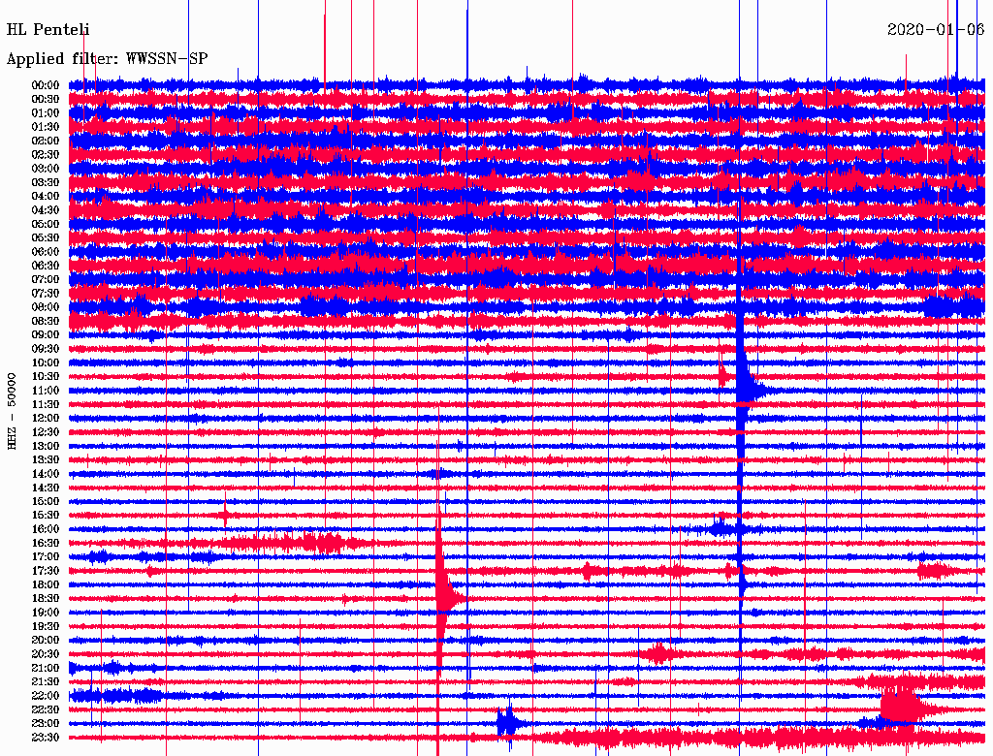Select the 20:00 time row label

coord(46,641)
